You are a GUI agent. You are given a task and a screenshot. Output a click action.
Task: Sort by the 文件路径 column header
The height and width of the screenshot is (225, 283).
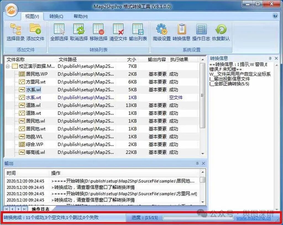coord(86,60)
